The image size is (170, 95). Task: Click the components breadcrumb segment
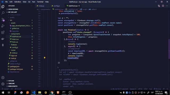click(x=45, y=9)
